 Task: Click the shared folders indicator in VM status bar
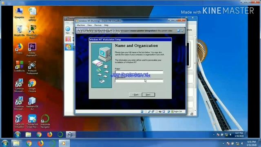click(156, 111)
